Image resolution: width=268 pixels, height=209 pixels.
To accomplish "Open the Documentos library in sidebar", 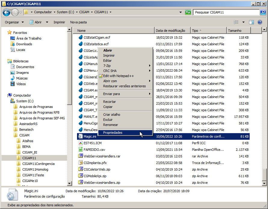I will (x=25, y=67).
